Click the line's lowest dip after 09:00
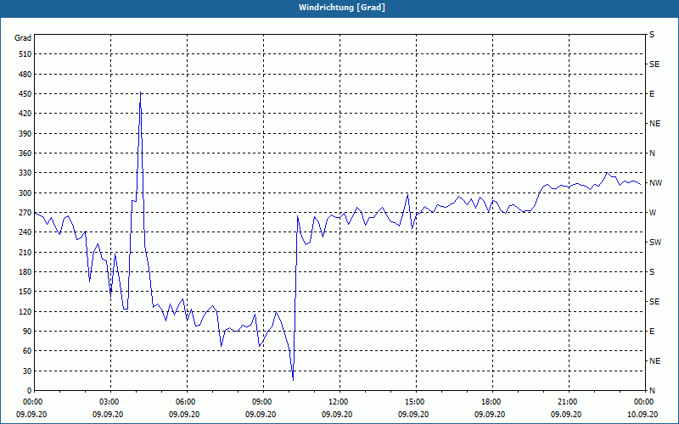Viewport: 679px width, 424px height. click(293, 380)
